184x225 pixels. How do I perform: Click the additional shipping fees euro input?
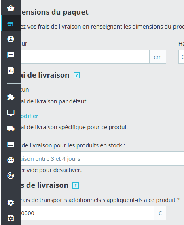click(x=87, y=213)
